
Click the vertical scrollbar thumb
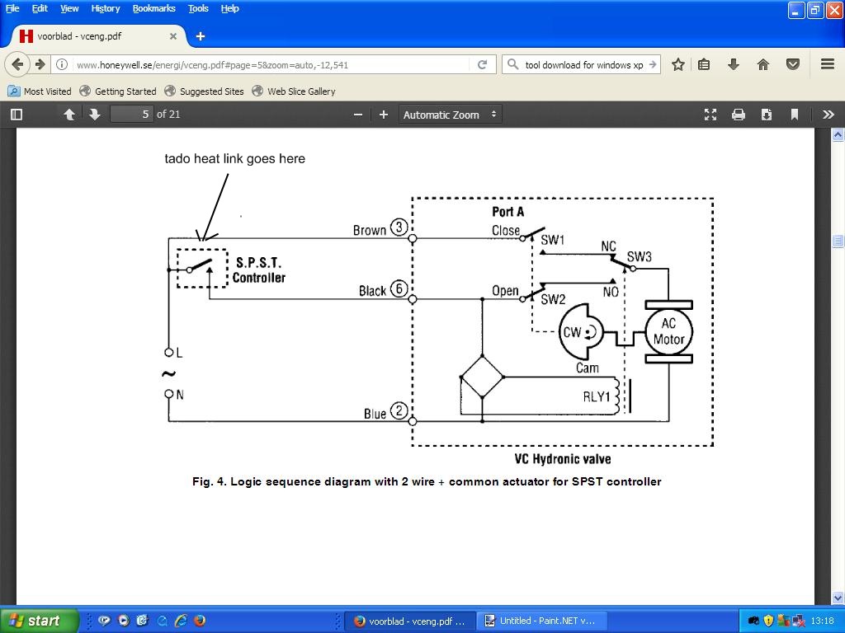[838, 241]
